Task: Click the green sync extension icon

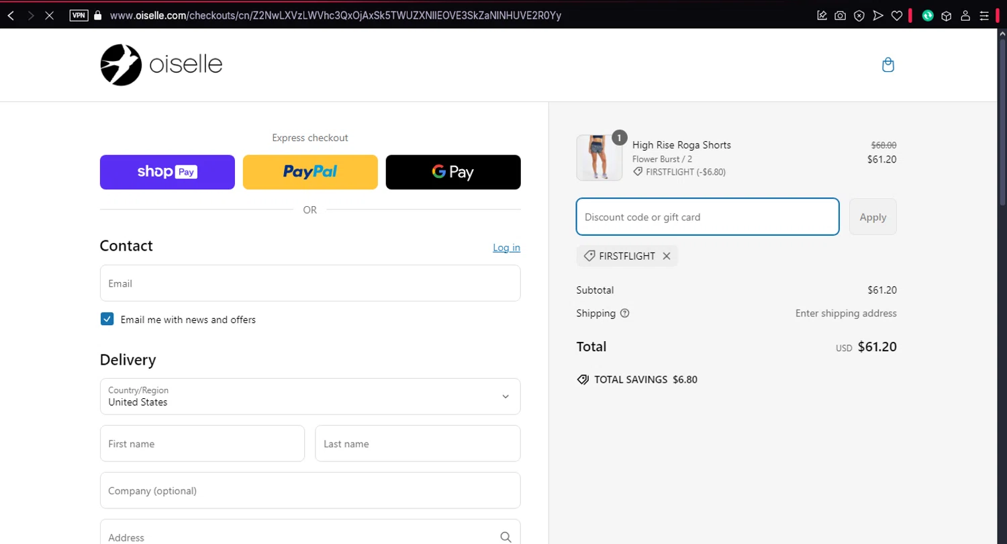Action: [x=928, y=15]
